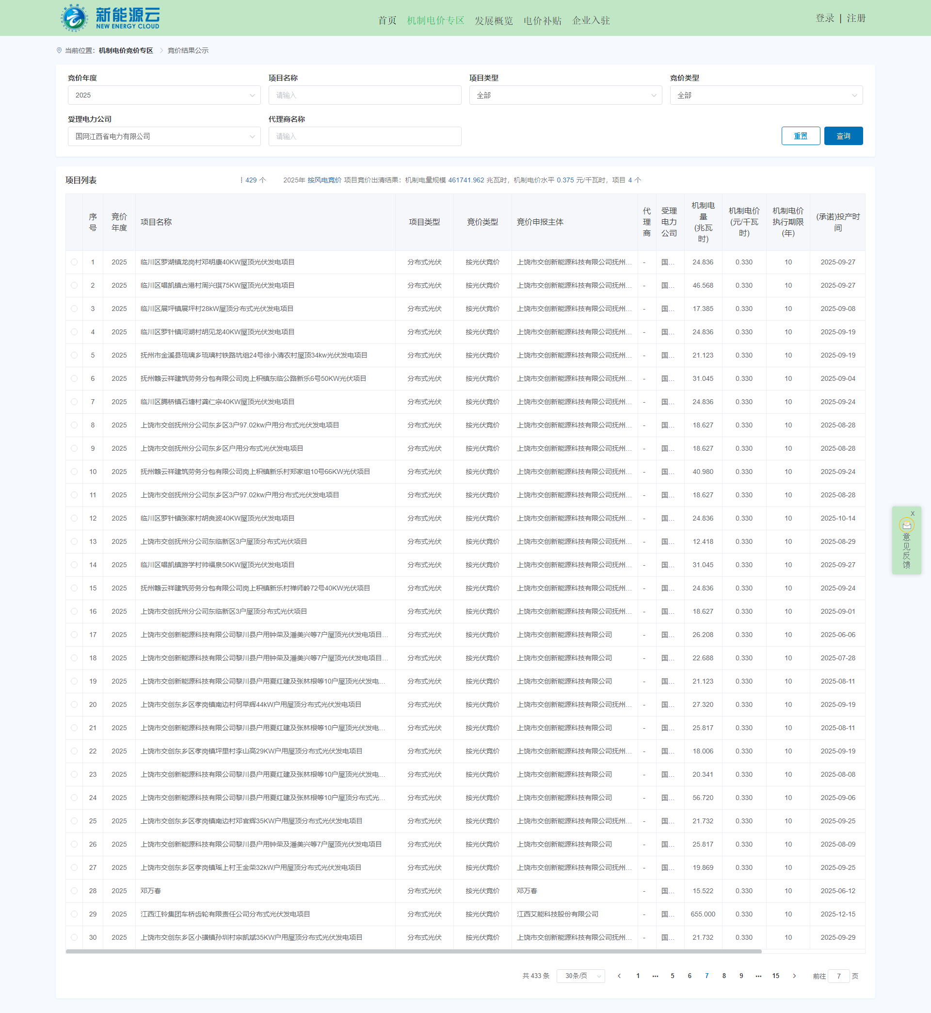The height and width of the screenshot is (1013, 931).
Task: Open 竞价年度 2025 dropdown
Action: pos(164,95)
